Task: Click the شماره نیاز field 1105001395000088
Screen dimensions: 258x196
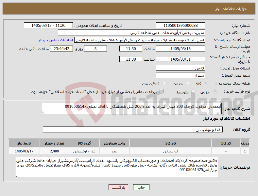Action: tap(180, 26)
